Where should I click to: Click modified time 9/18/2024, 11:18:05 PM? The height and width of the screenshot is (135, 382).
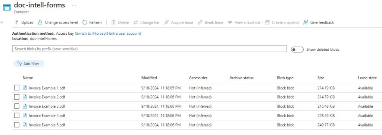coord(161,88)
